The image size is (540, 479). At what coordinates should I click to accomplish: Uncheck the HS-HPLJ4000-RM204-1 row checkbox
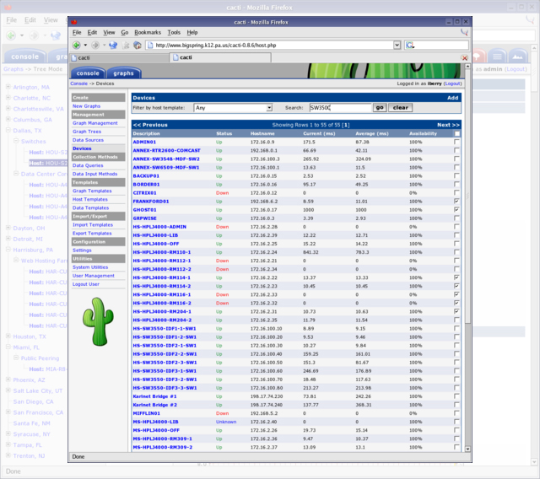456,311
